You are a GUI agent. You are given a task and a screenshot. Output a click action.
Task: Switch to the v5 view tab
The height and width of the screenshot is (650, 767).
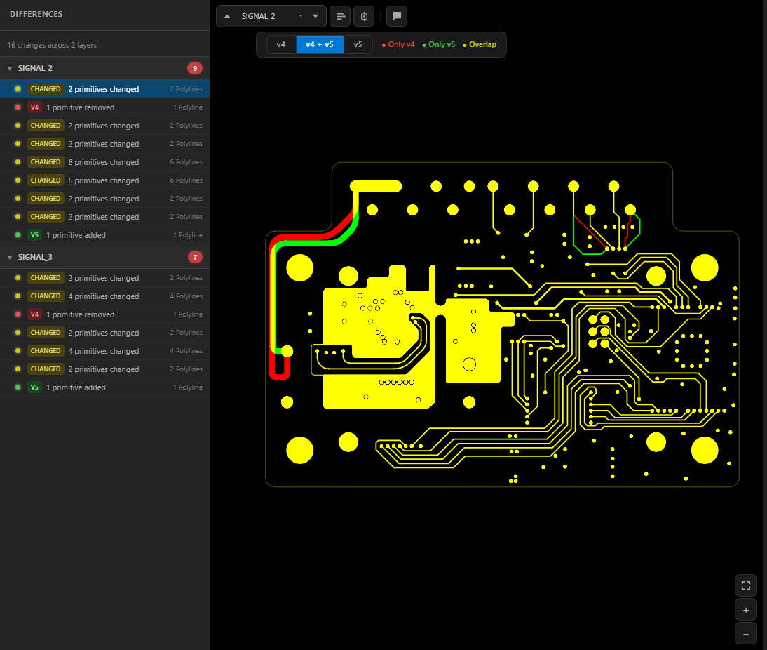358,45
